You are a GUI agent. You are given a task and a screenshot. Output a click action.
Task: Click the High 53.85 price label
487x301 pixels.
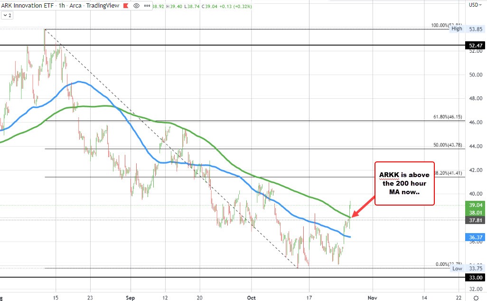point(467,29)
